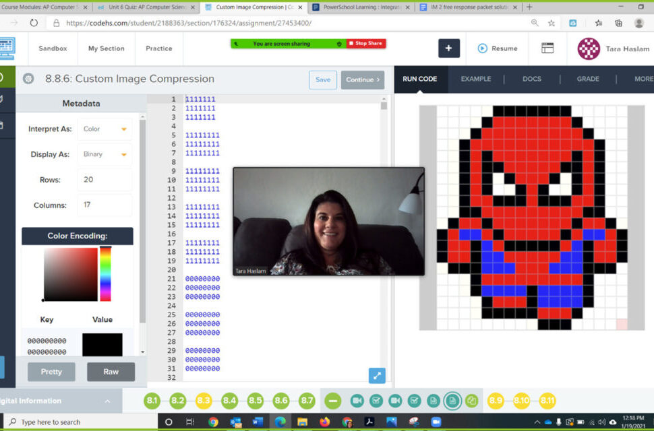The image size is (654, 431).
Task: Open lesson module 8.5
Action: (x=255, y=401)
